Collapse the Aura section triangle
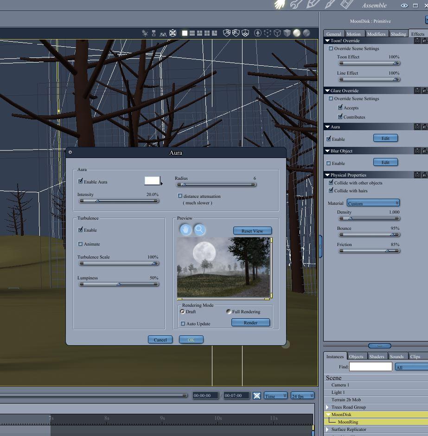The width and height of the screenshot is (428, 436). [x=327, y=127]
